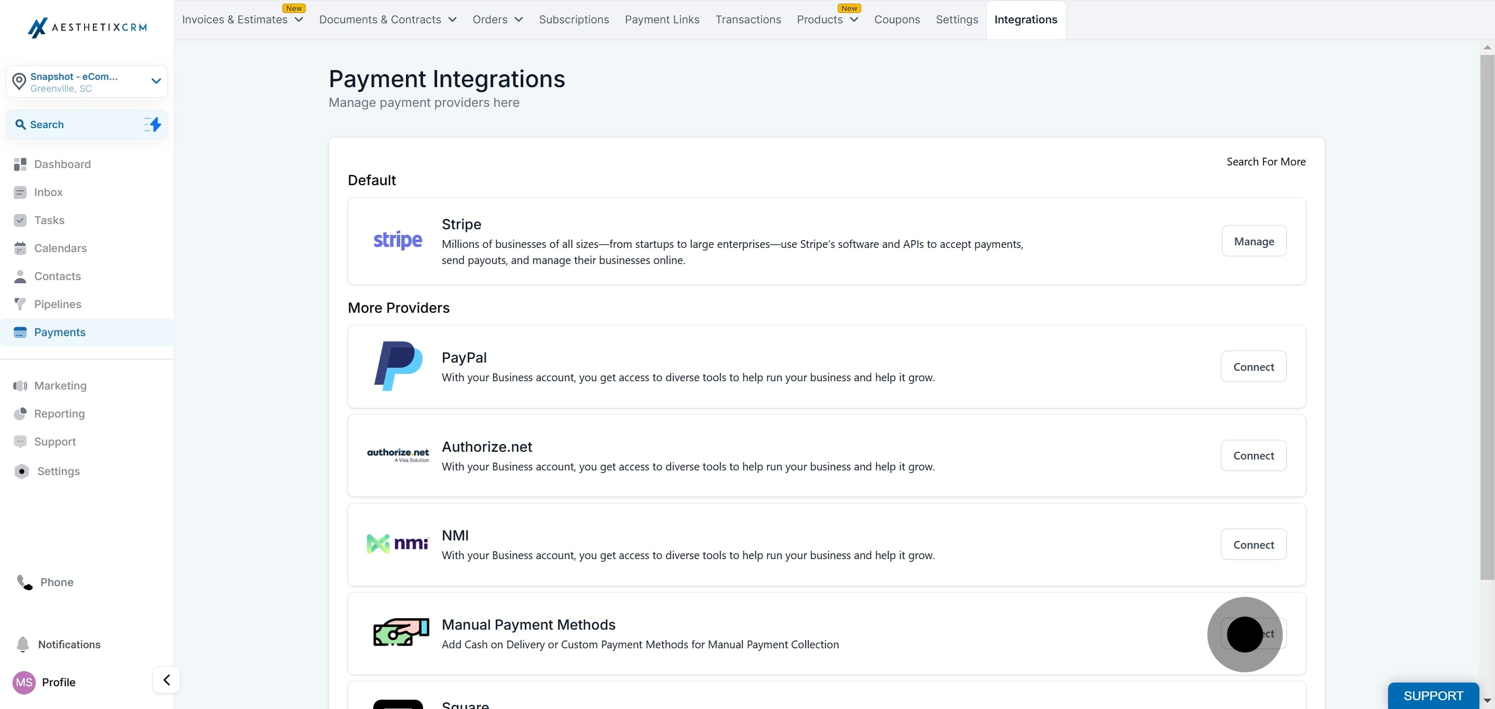Switch to the Transactions tab
This screenshot has width=1495, height=709.
pyautogui.click(x=747, y=20)
